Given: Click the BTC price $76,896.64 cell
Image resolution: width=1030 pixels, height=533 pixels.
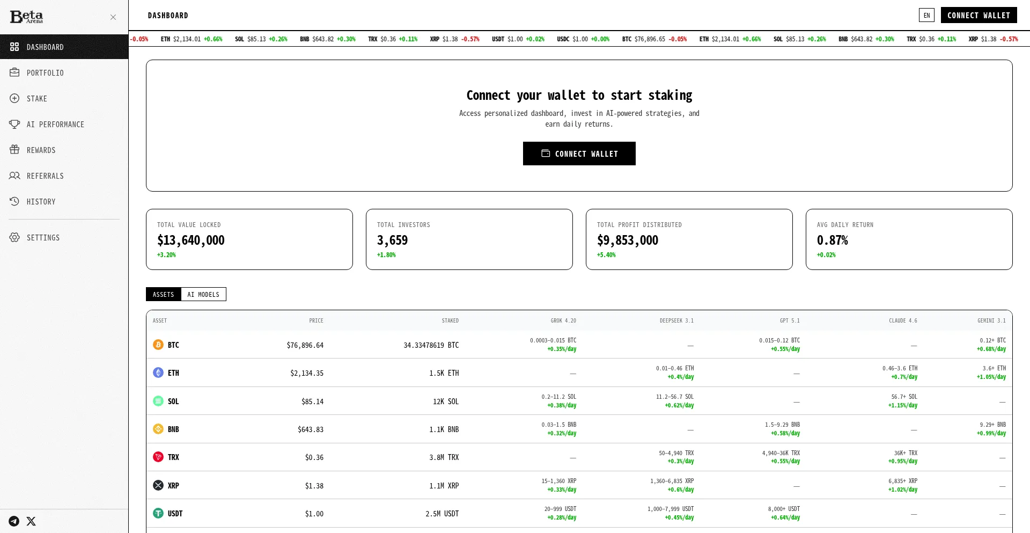Looking at the screenshot, I should point(305,345).
